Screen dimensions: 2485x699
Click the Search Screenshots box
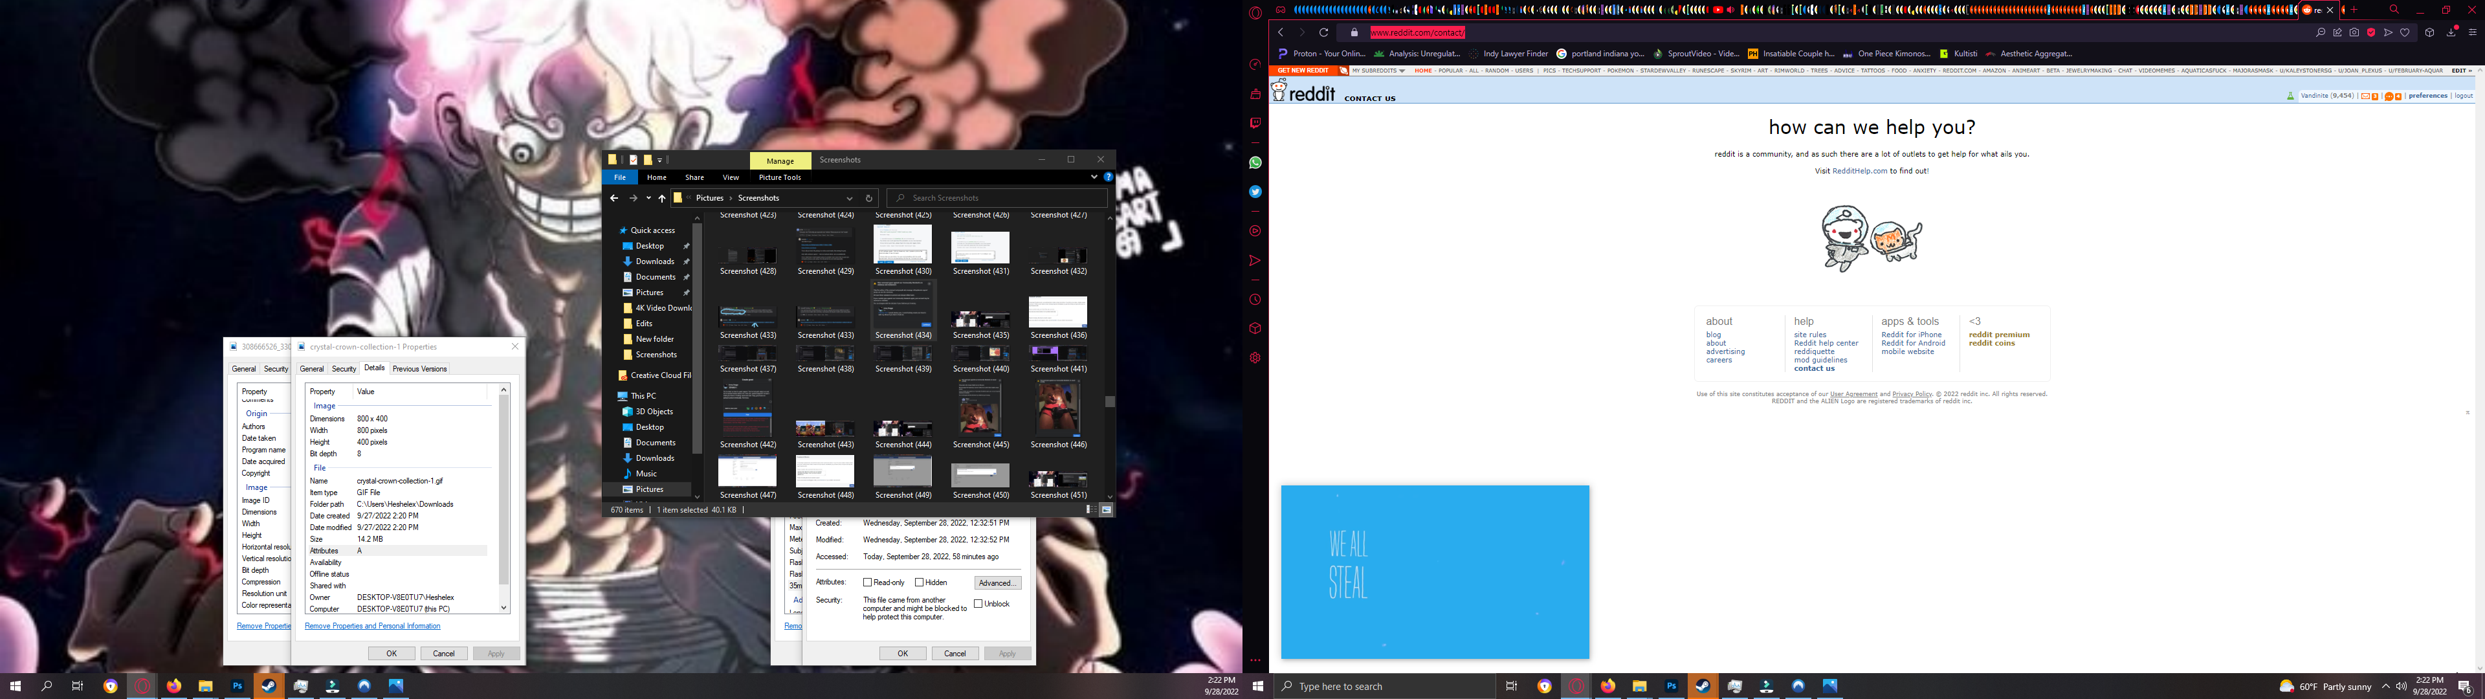tap(997, 198)
